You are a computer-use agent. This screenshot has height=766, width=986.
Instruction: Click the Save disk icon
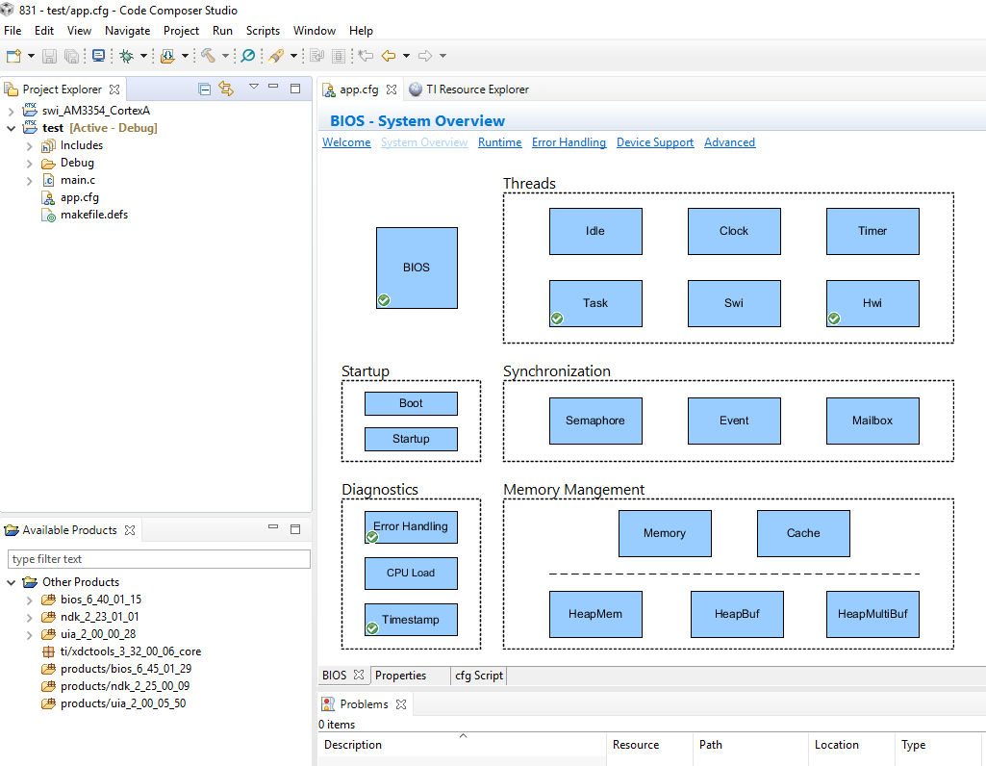49,56
